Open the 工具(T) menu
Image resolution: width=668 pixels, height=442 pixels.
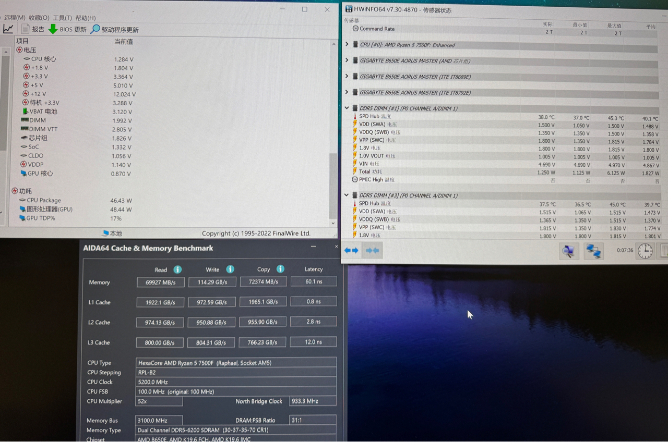[x=62, y=18]
